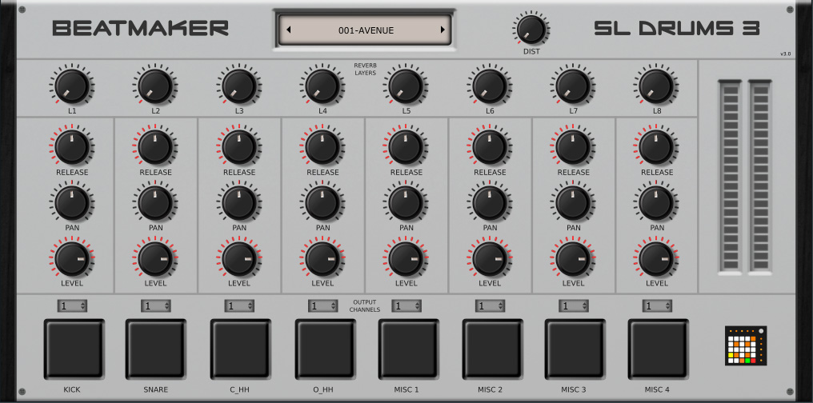The image size is (813, 403).
Task: Click the MISC 1 channel LEVEL knob
Action: (406, 258)
